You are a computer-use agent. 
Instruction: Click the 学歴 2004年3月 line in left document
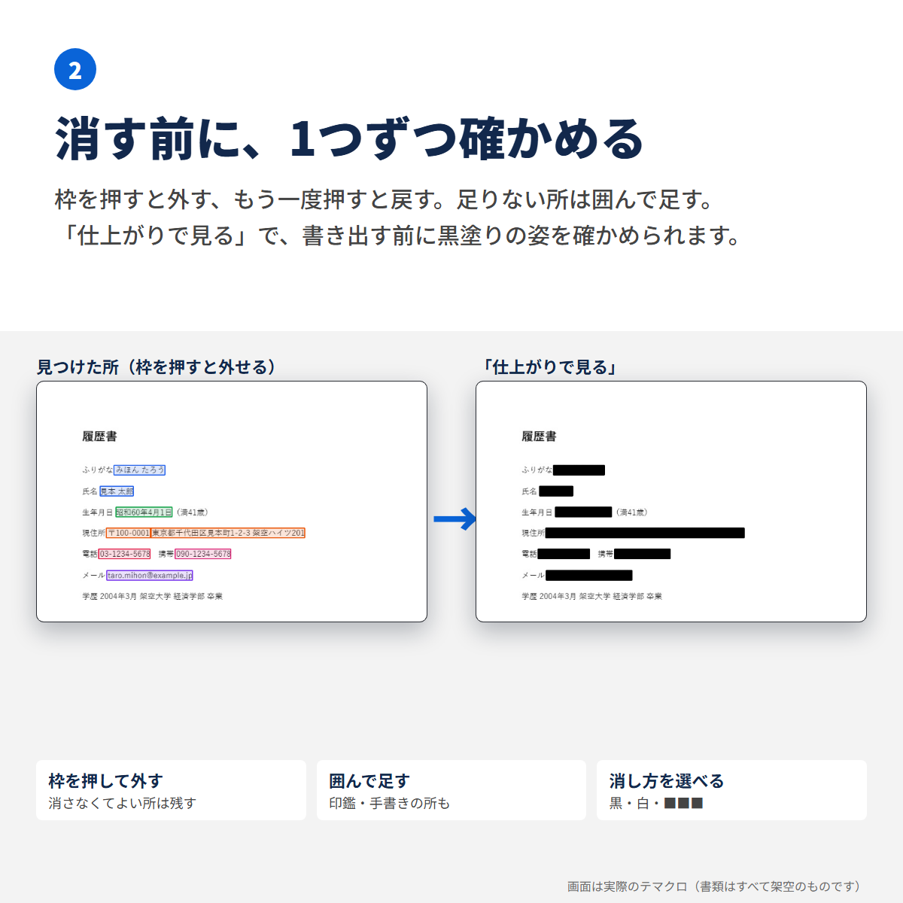point(153,596)
